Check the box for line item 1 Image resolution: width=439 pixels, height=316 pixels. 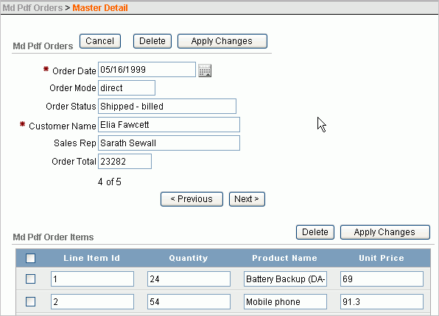coord(30,279)
